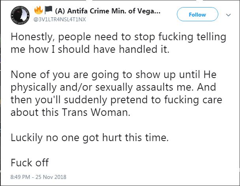Visit the @3V1LTR4NSL4T1NX handle link

pos(60,20)
